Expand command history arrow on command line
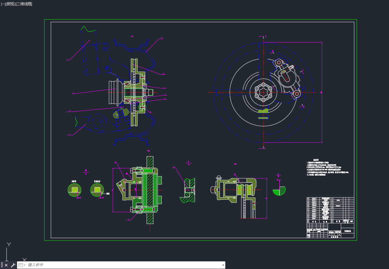Screen dimensions: 389x269 [223, 265]
